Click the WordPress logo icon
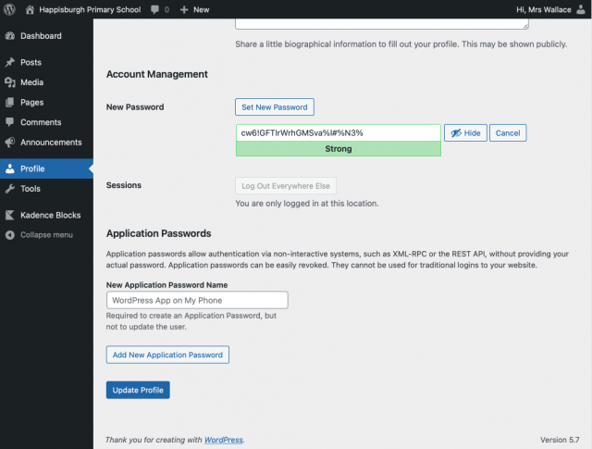Viewport: 592px width, 449px height. click(10, 9)
